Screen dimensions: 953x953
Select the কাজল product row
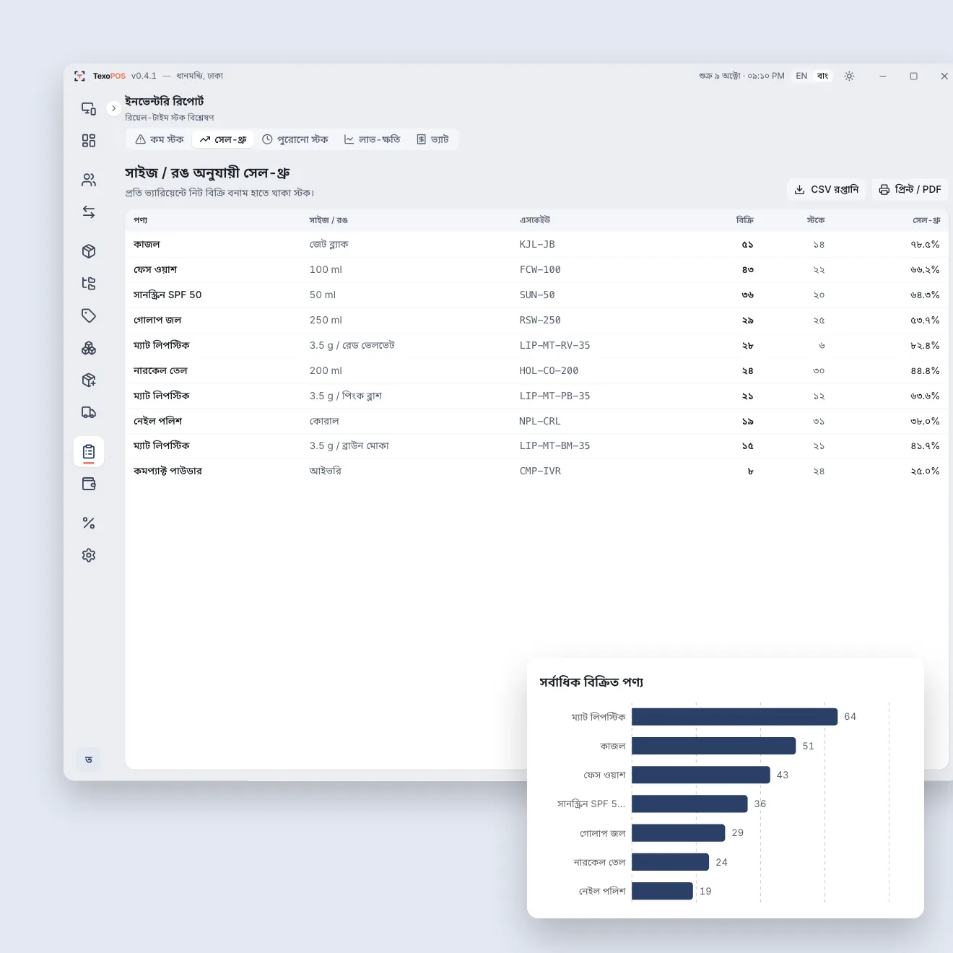536,245
